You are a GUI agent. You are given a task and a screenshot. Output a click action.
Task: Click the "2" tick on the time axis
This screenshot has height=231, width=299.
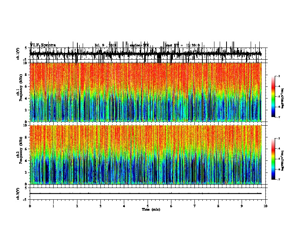click(x=77, y=206)
